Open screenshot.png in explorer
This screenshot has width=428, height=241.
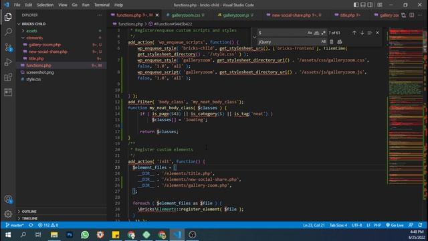tap(40, 72)
